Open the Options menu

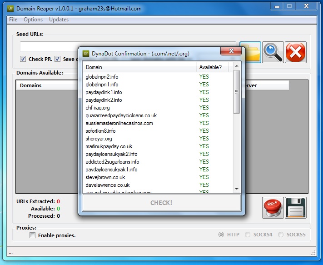click(x=33, y=20)
